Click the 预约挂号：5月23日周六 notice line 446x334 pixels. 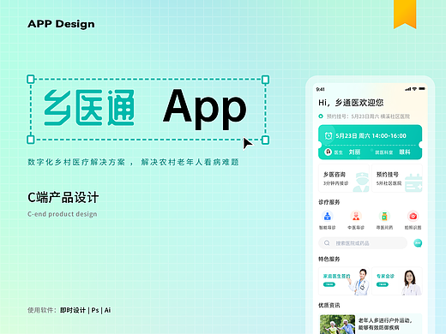point(368,116)
